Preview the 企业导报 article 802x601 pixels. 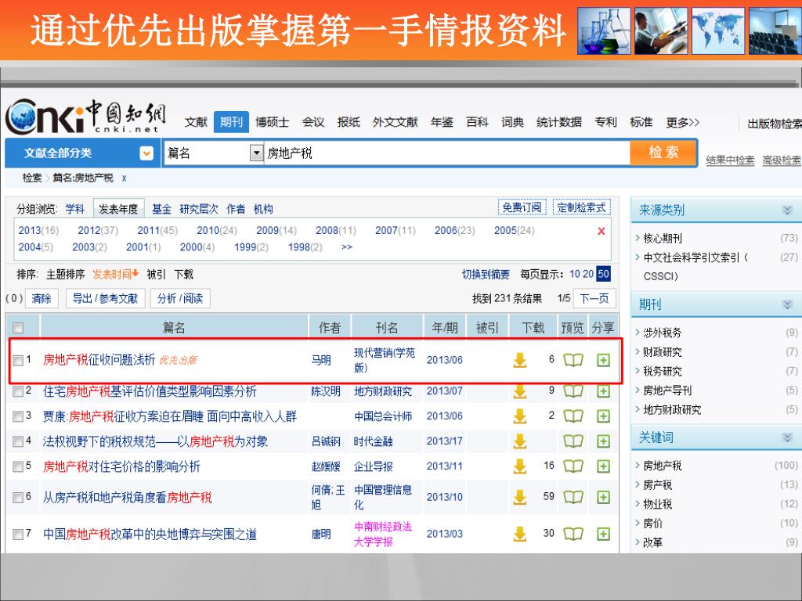coord(573,466)
